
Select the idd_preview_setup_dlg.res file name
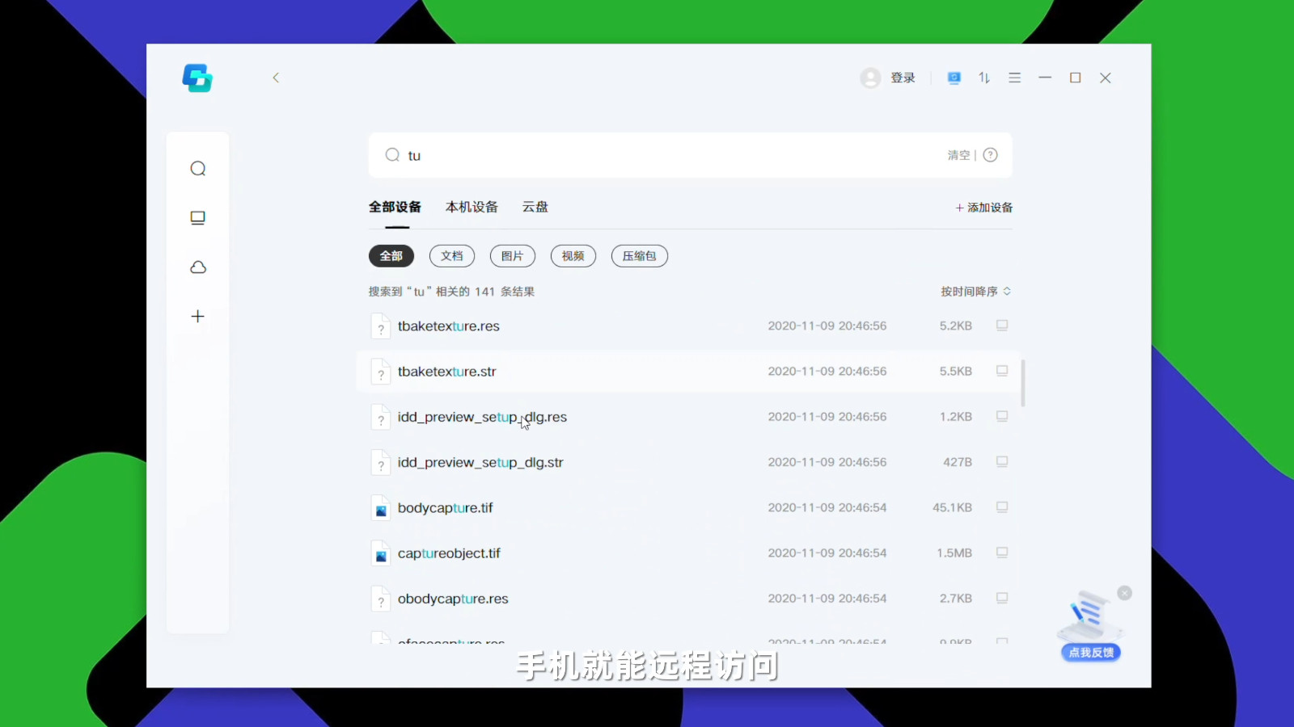click(482, 417)
